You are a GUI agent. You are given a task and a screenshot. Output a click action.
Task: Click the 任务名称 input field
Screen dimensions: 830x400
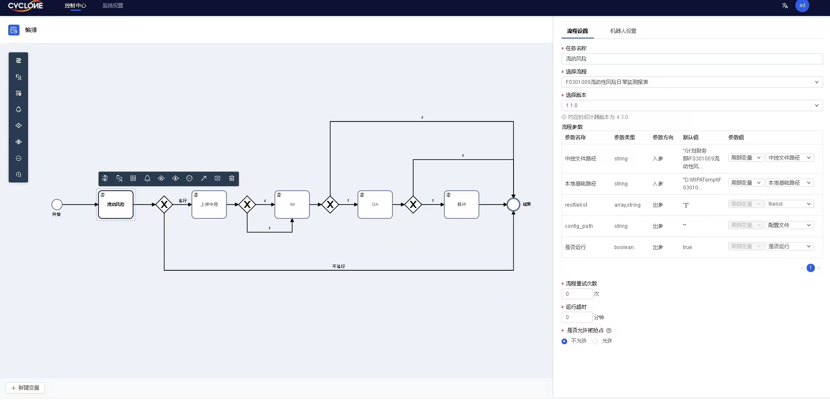tap(692, 59)
